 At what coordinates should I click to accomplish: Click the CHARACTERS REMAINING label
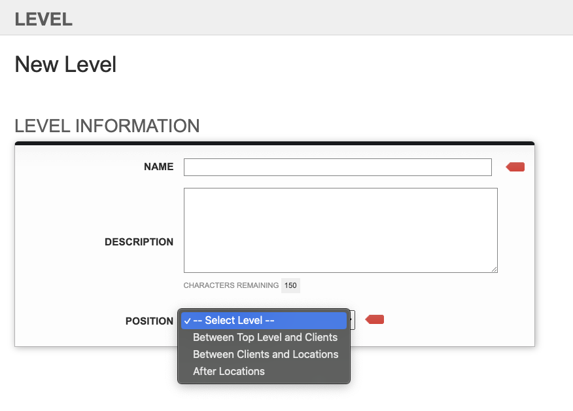[231, 285]
